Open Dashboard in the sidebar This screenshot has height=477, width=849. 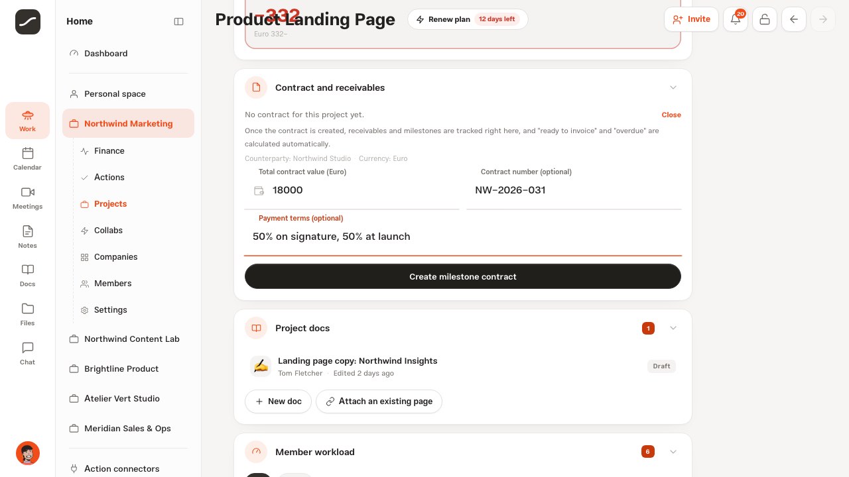pyautogui.click(x=128, y=53)
